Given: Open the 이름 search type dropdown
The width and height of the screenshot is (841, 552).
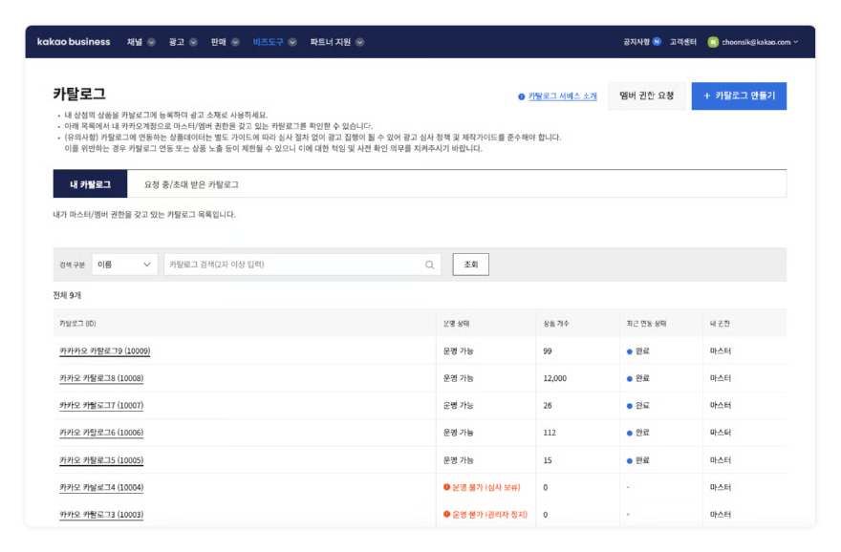Looking at the screenshot, I should (x=124, y=265).
